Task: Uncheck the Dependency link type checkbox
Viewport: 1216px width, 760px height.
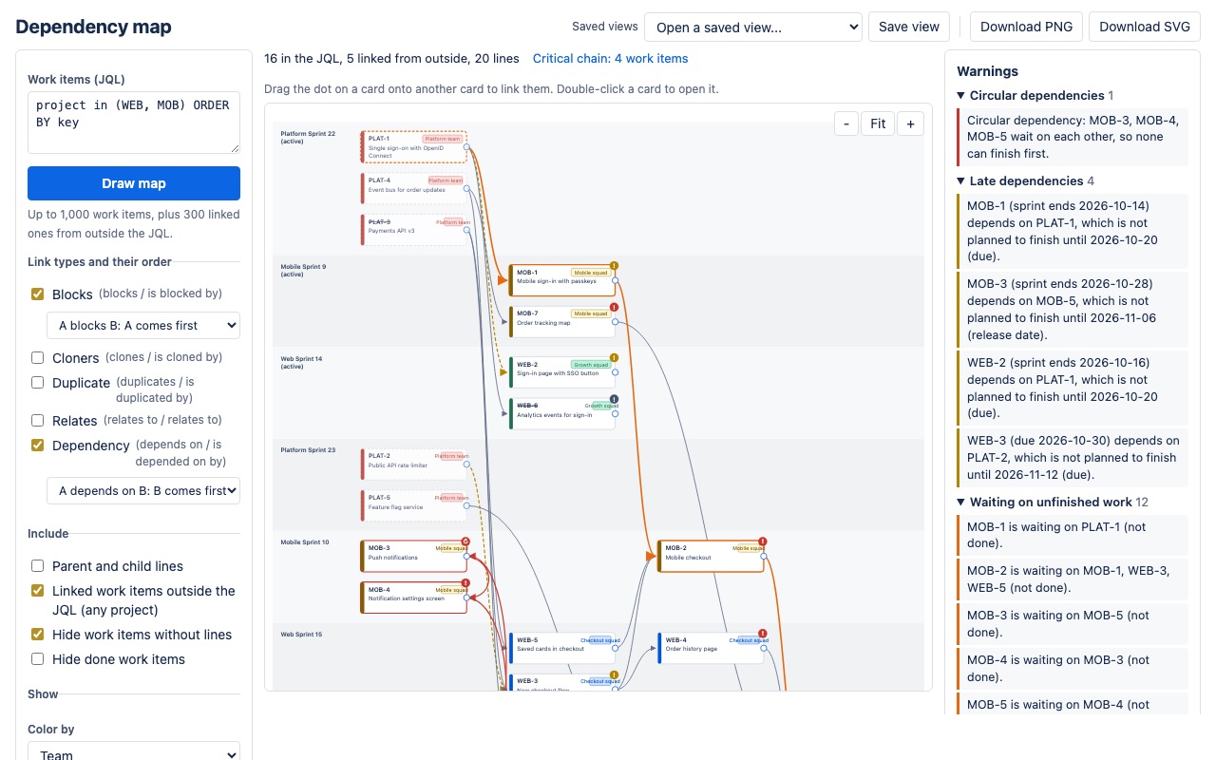Action: pos(38,446)
